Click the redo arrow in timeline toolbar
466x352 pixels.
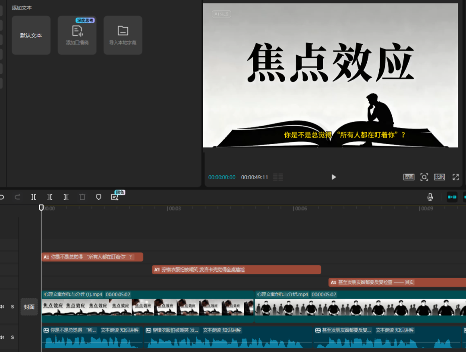[17, 197]
